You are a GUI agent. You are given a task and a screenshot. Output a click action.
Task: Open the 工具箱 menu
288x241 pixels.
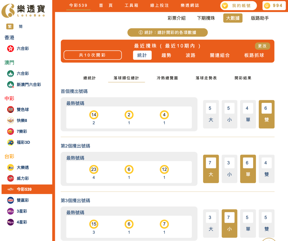pos(131,5)
